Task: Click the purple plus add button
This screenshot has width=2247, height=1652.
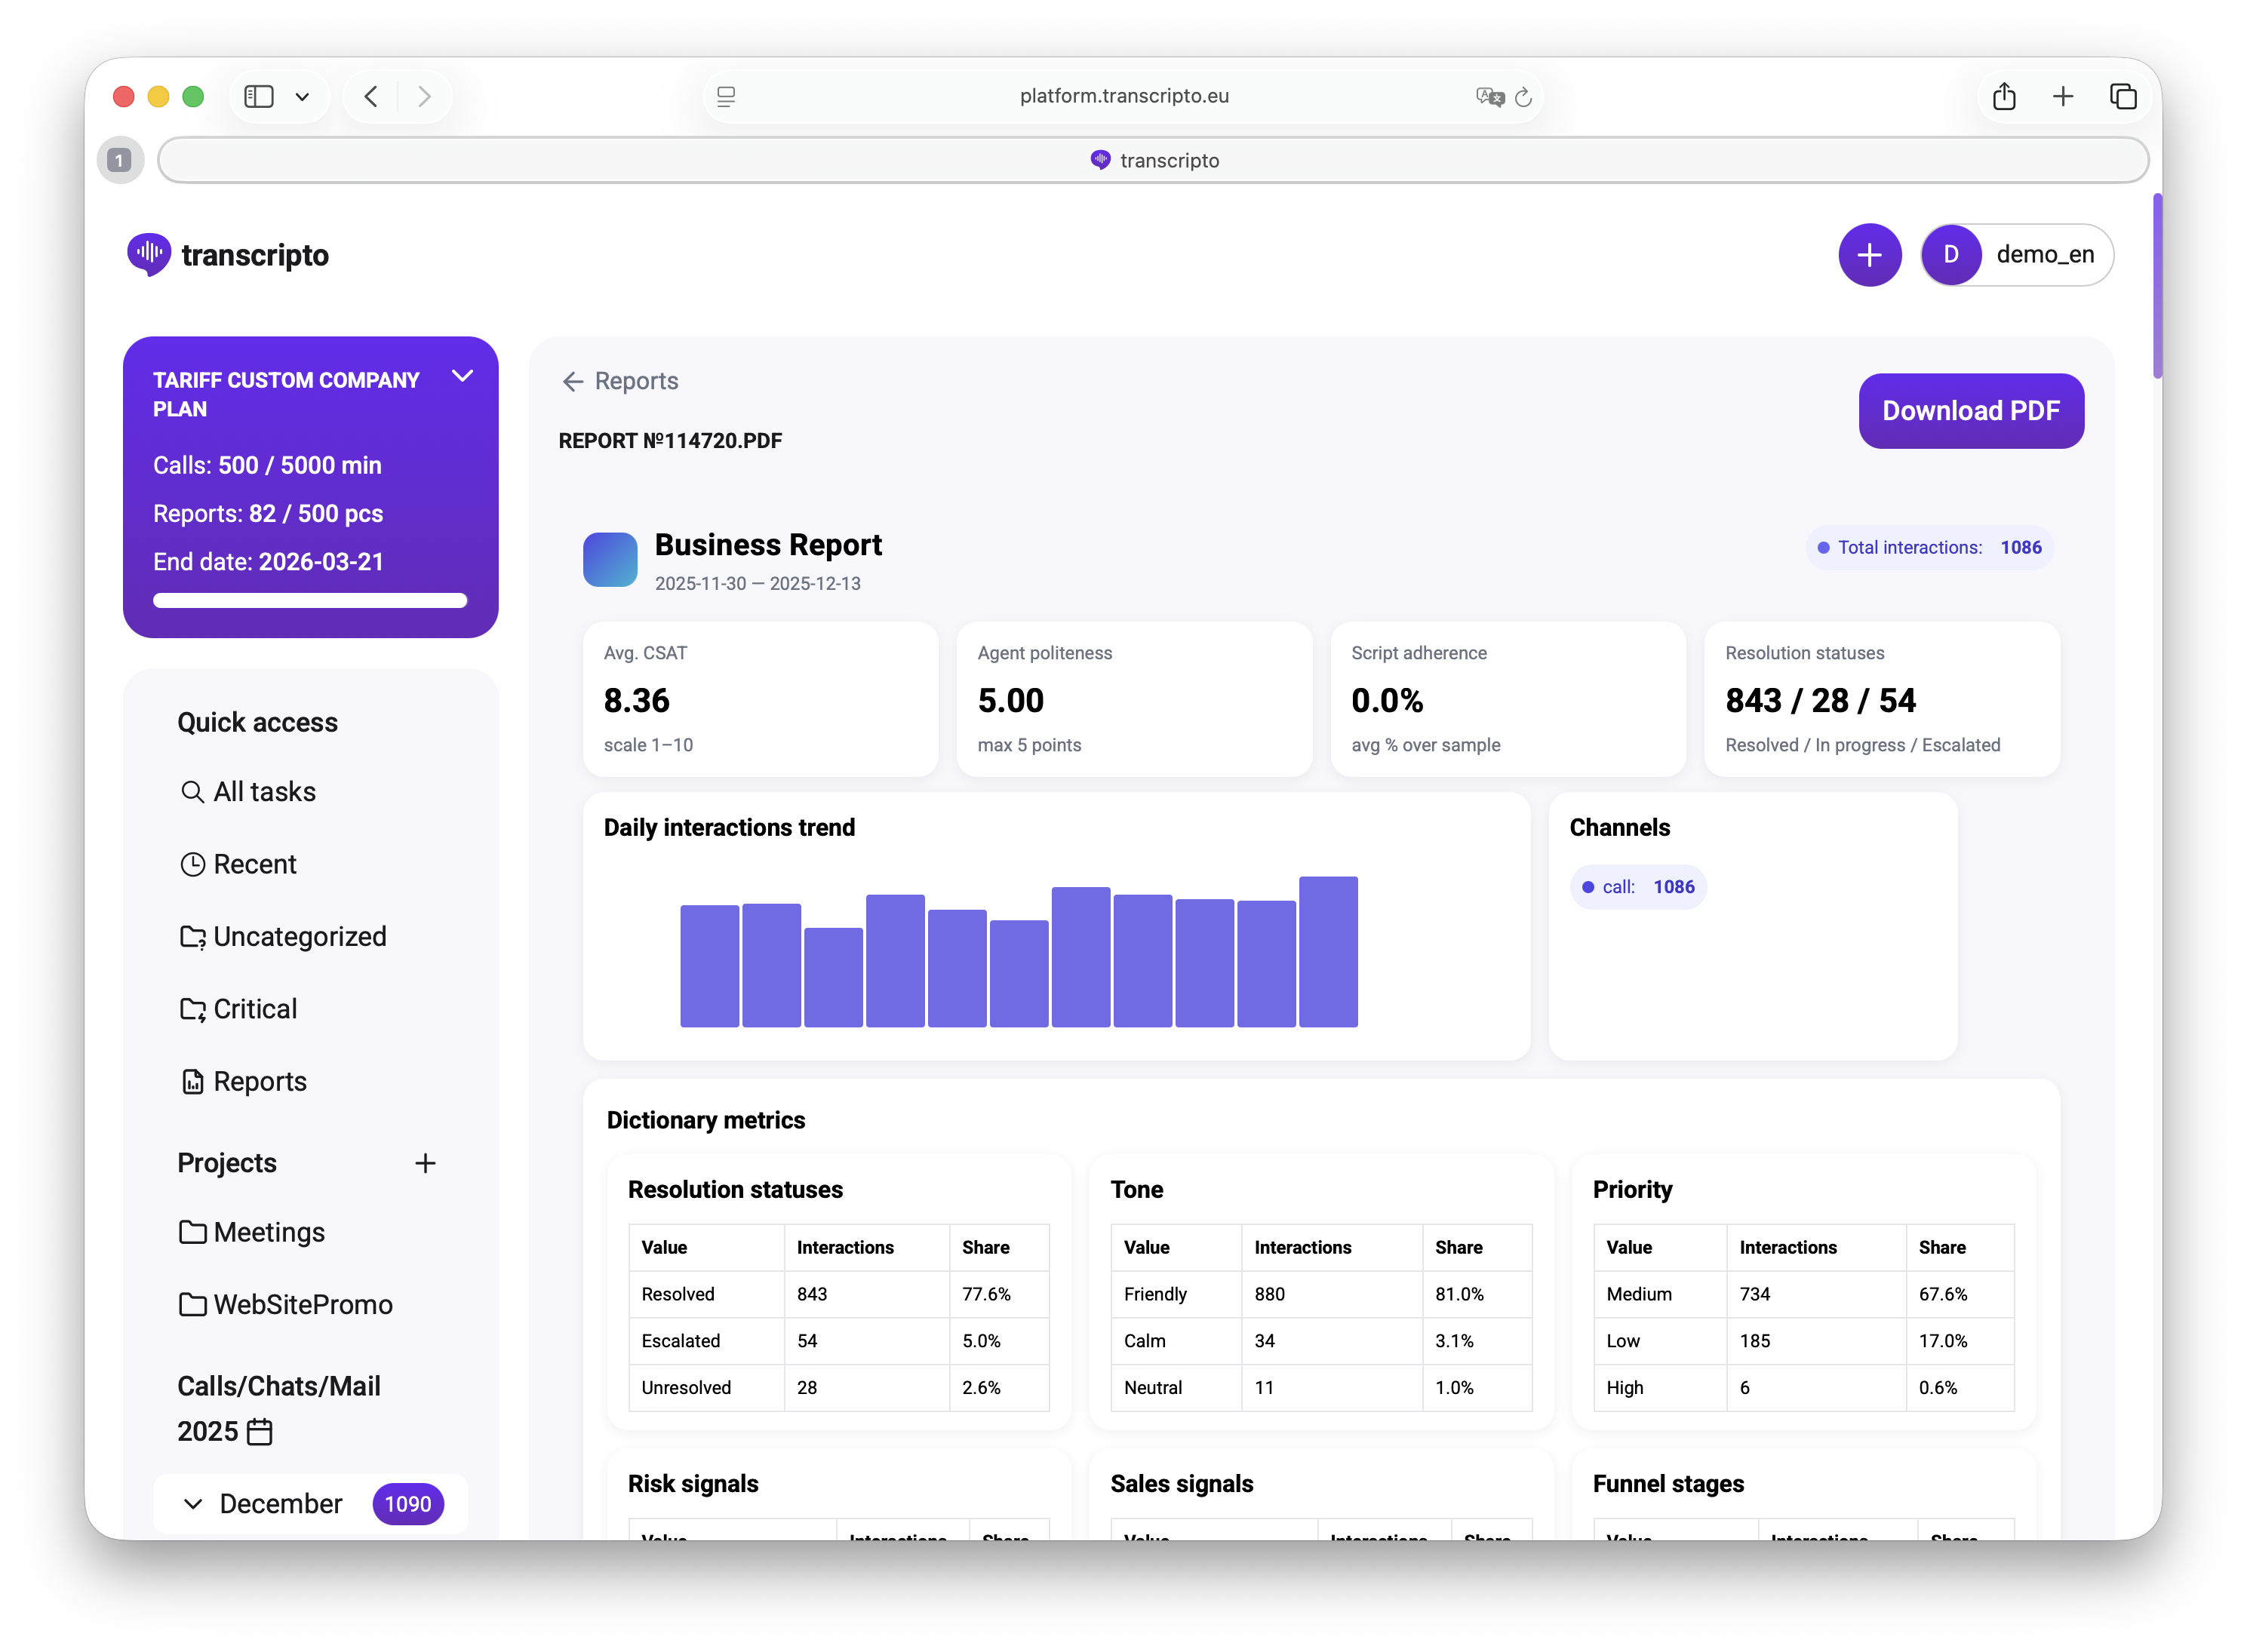Action: pos(1868,255)
